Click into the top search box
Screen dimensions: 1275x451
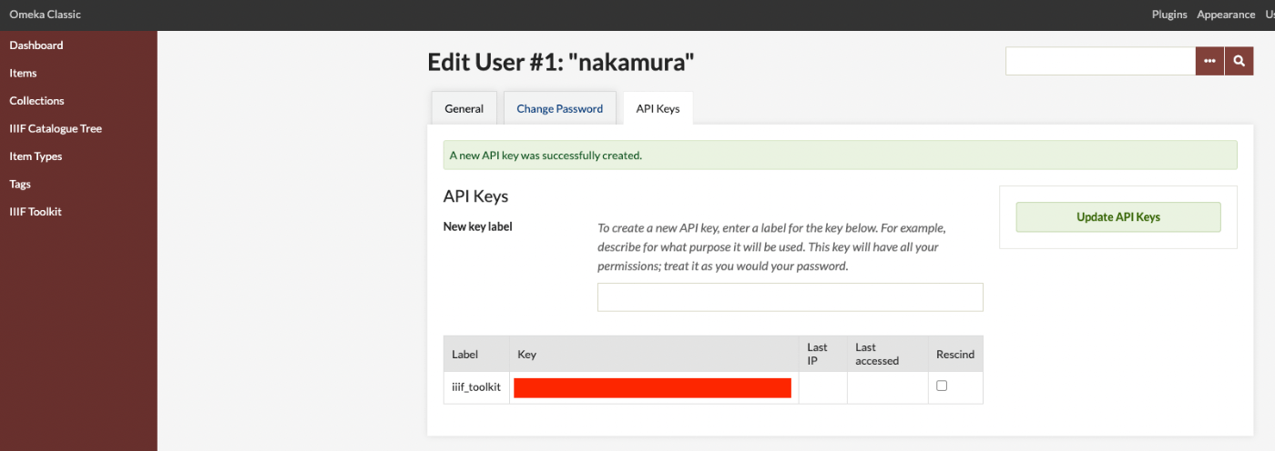[x=1100, y=61]
